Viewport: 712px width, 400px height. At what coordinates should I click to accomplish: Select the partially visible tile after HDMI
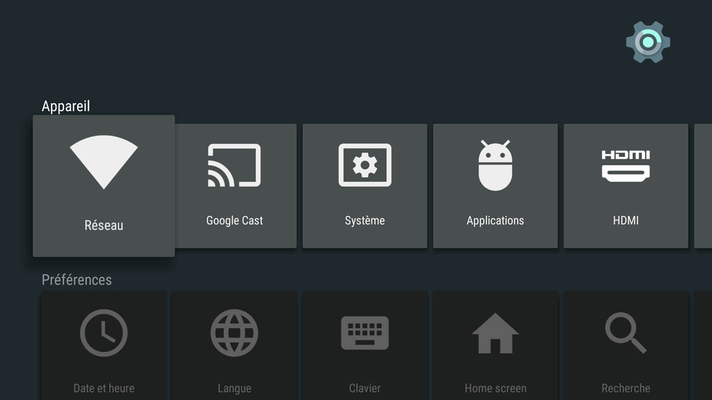[x=703, y=186]
